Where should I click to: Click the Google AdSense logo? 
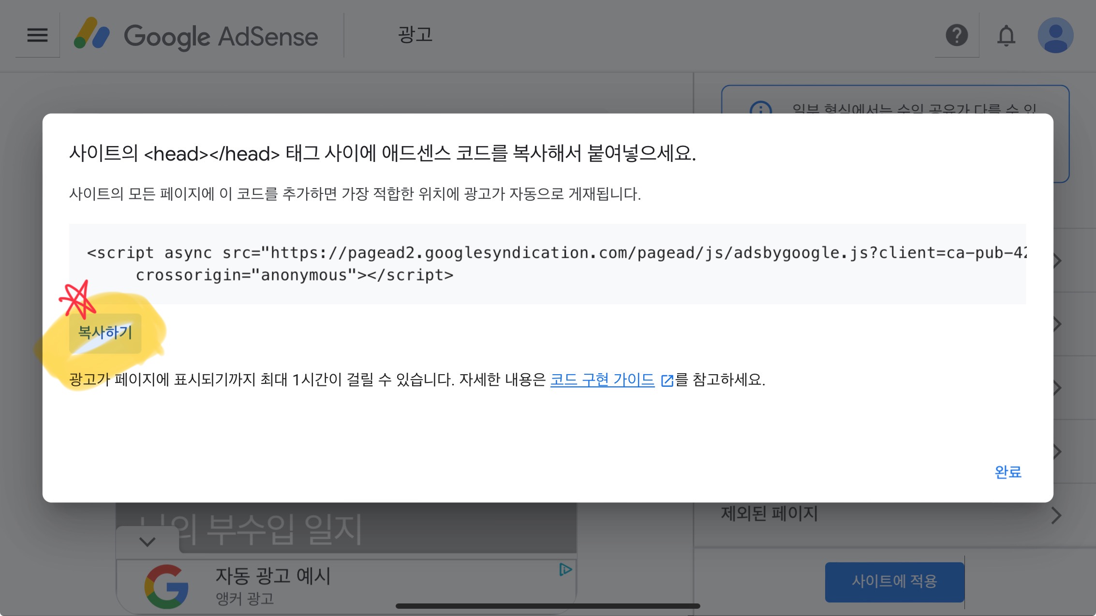(x=196, y=35)
